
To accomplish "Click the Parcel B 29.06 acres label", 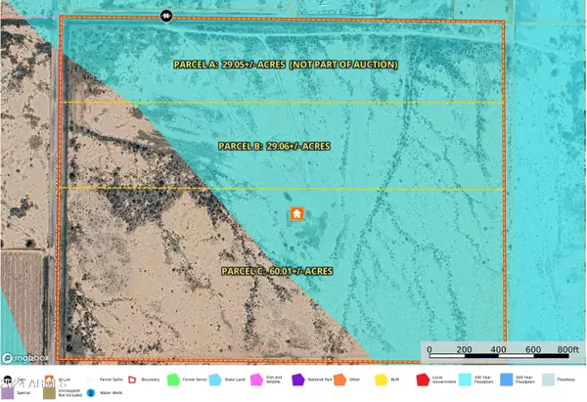I will click(273, 146).
